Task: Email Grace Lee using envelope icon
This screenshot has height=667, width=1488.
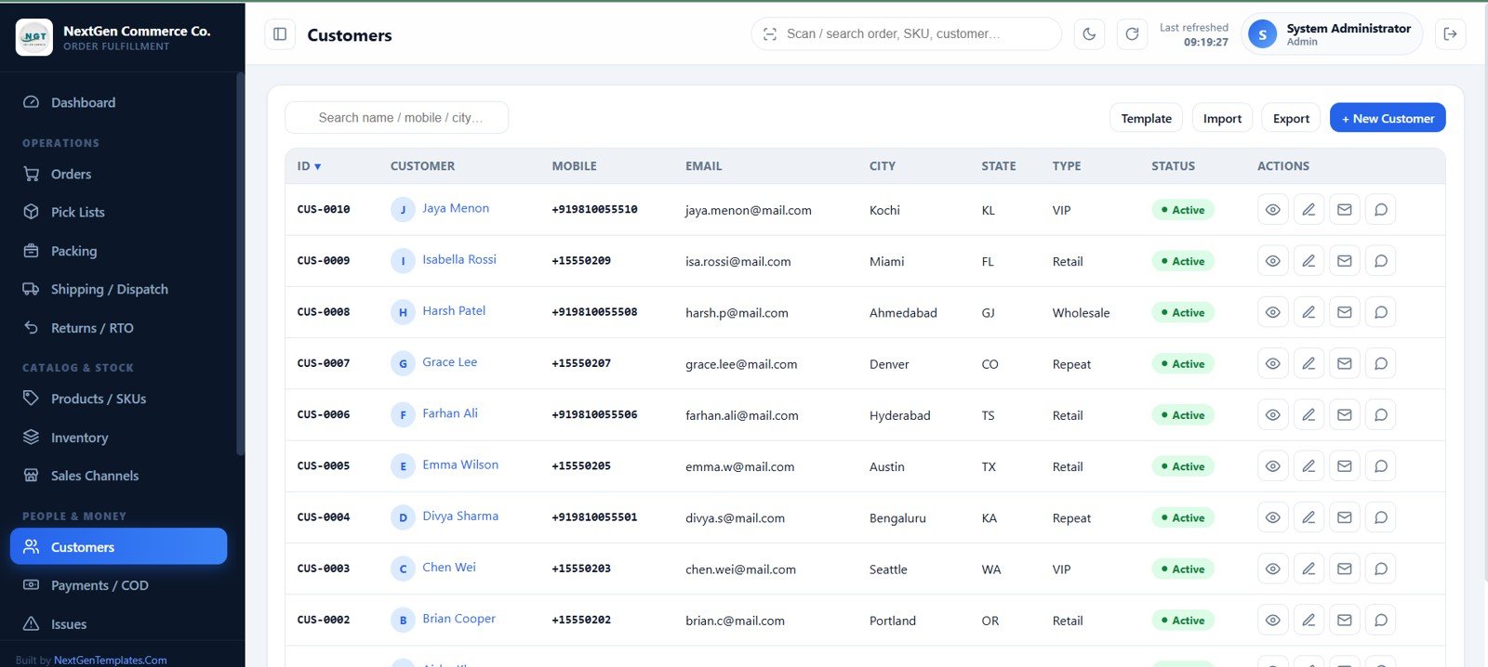Action: point(1345,364)
